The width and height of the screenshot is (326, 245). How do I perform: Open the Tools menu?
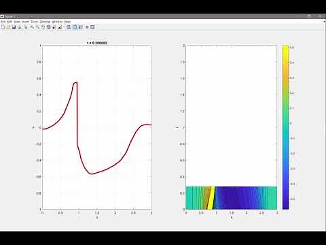coord(35,22)
